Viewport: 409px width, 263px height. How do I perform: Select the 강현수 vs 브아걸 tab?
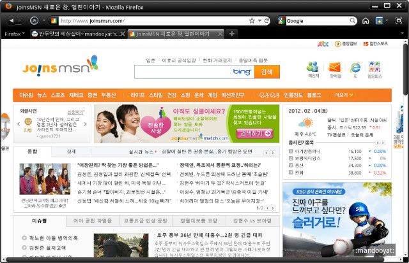coord(252,221)
